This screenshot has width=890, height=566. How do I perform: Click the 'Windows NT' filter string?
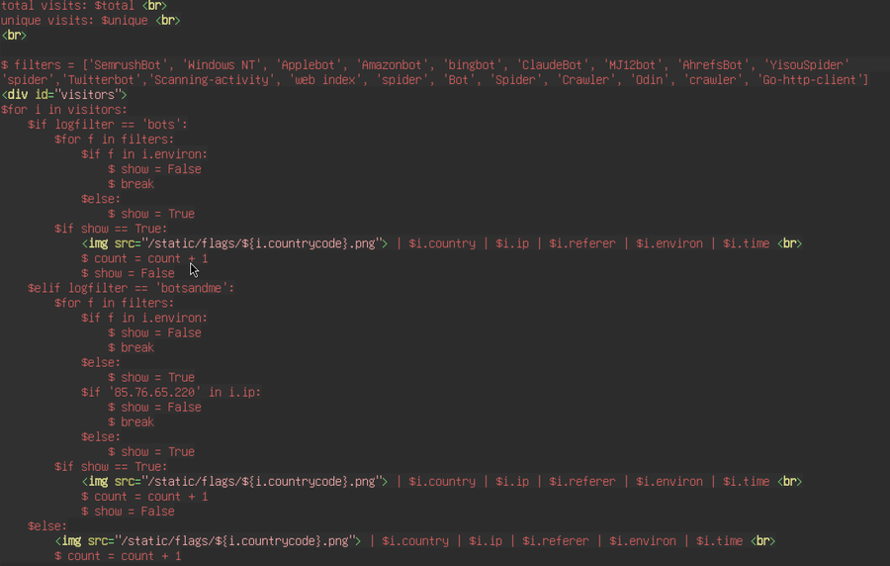[223, 64]
